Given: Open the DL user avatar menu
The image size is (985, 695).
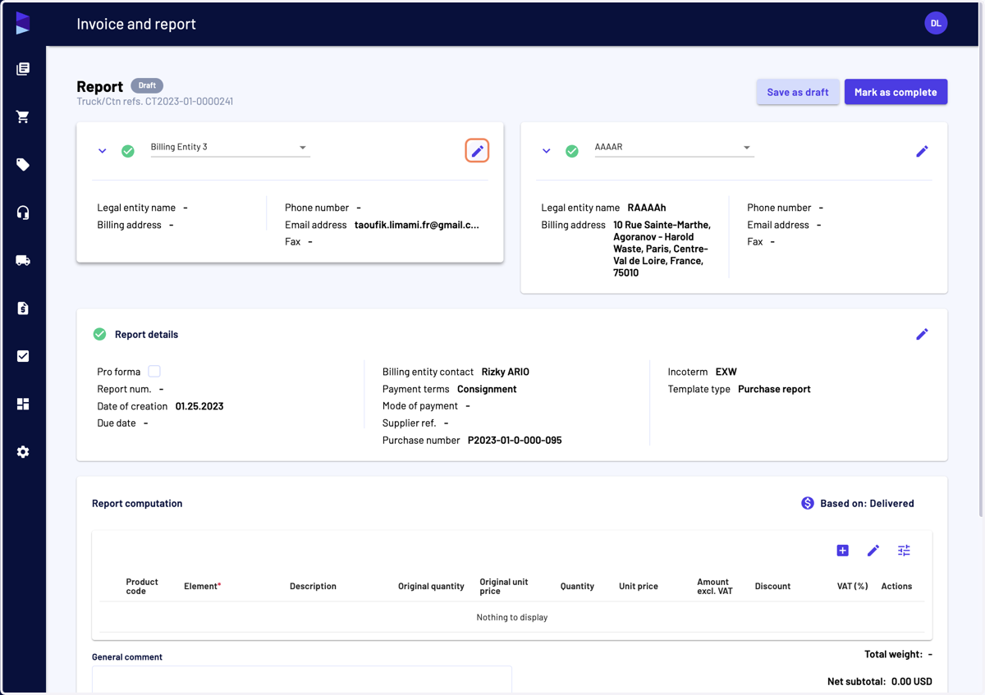Looking at the screenshot, I should (936, 24).
